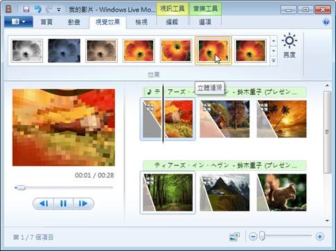
Task: Click the effects gallery row down arrow
Action: point(274,50)
